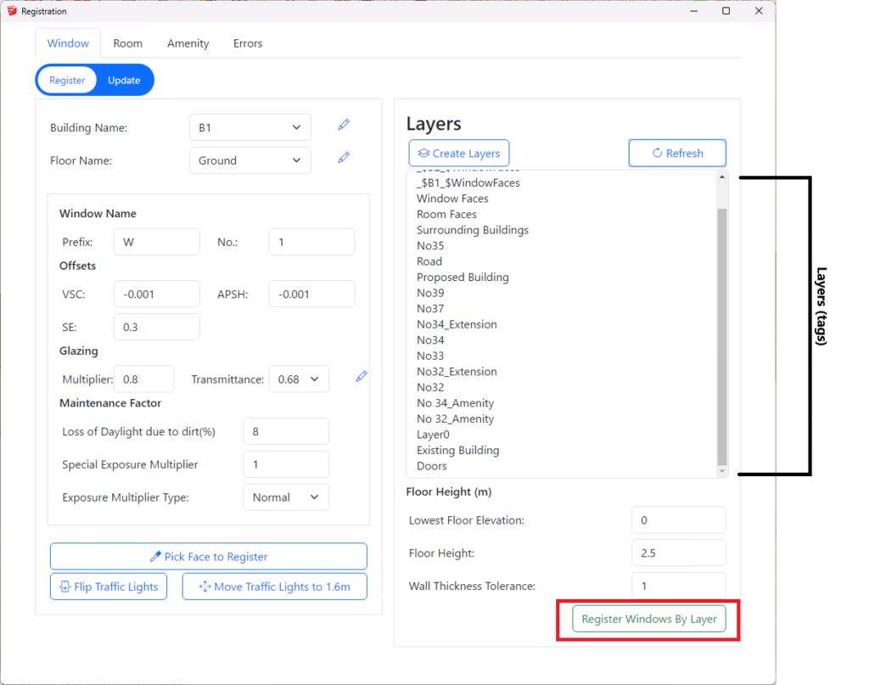The height and width of the screenshot is (685, 869).
Task: Select the Proposed Building layer
Action: [x=463, y=278]
